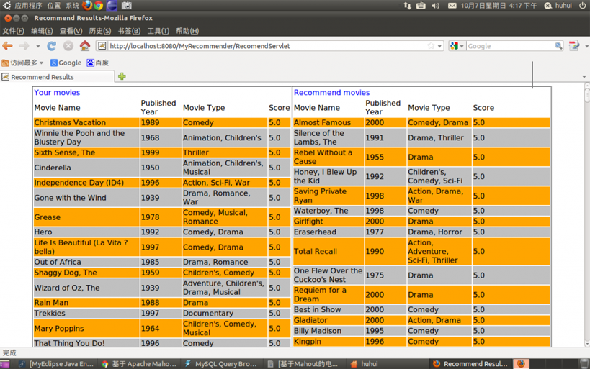Click the Recommend movies heading
This screenshot has width=590, height=369.
pyautogui.click(x=332, y=93)
